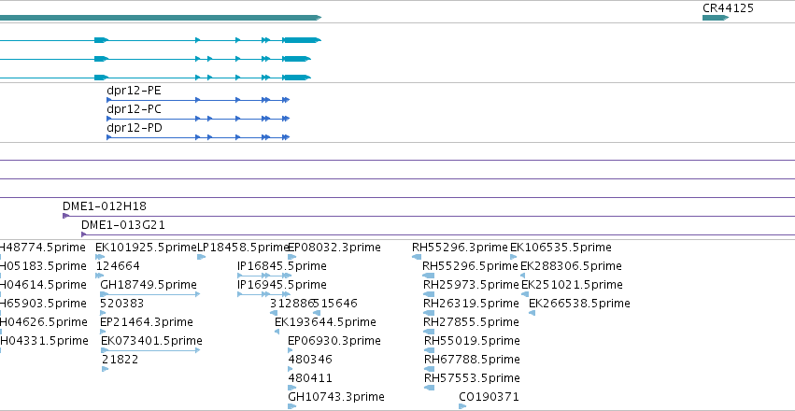
Task: Click the 520383 feature label
Action: [122, 304]
